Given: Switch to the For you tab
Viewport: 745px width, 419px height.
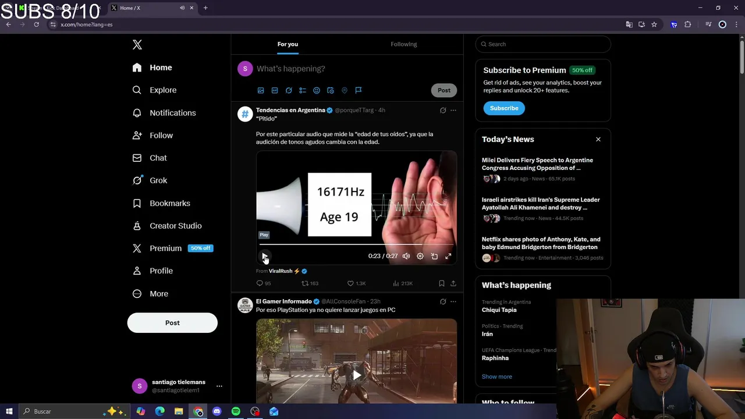Looking at the screenshot, I should coord(288,44).
